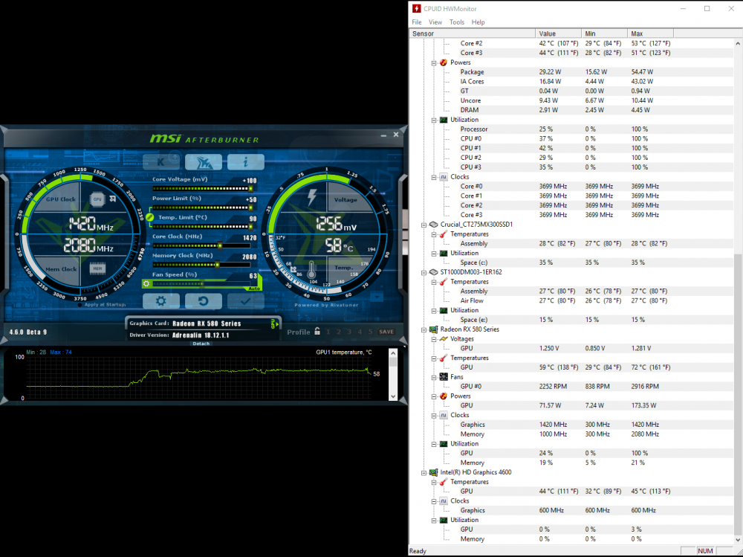This screenshot has width=743, height=557.
Task: Collapse the Crucial_CT275MX300SSD1 drive node
Action: pyautogui.click(x=424, y=225)
